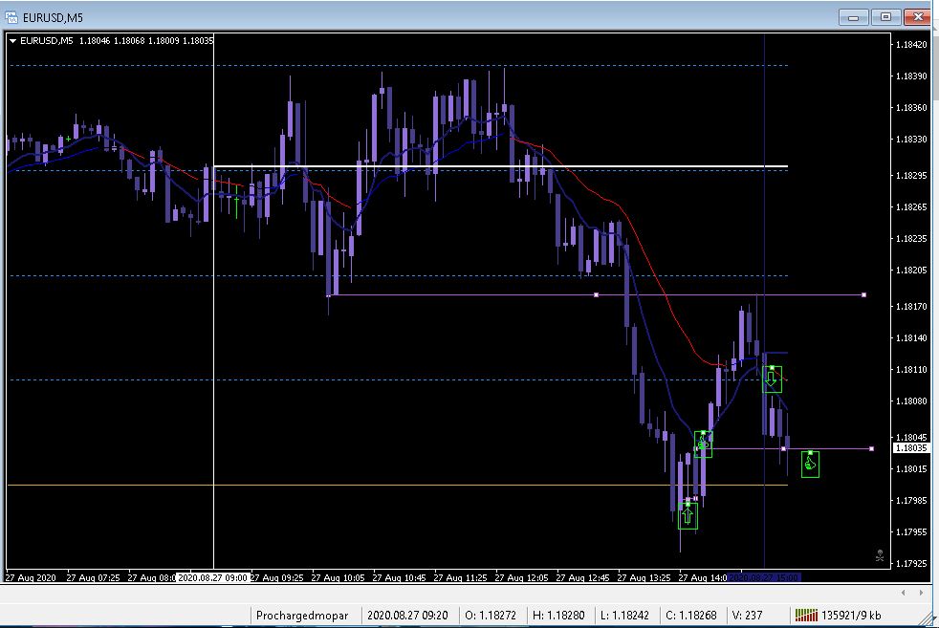Click the O: 1.18272 open price field

point(491,615)
